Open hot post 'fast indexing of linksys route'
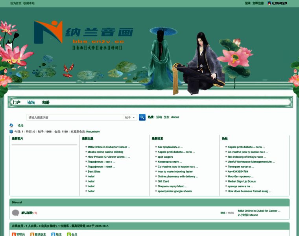Viewport: 299px width, 236px height. (247, 157)
